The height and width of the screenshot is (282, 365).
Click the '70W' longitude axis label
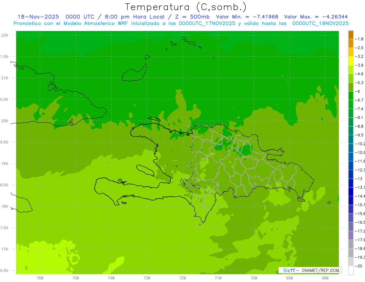click(x=254, y=278)
